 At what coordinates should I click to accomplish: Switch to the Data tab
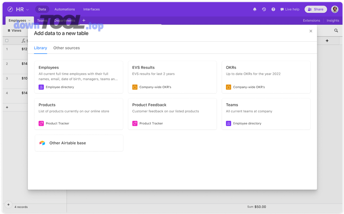point(42,9)
